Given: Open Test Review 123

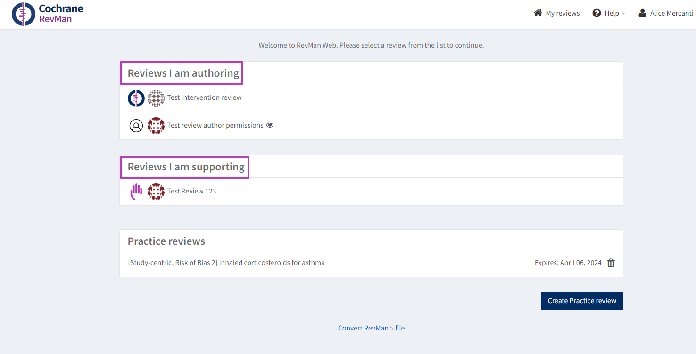Looking at the screenshot, I should [191, 191].
